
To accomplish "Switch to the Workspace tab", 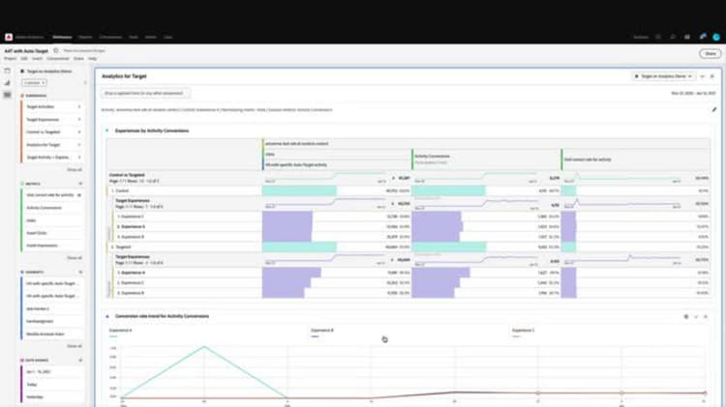I will click(x=62, y=37).
